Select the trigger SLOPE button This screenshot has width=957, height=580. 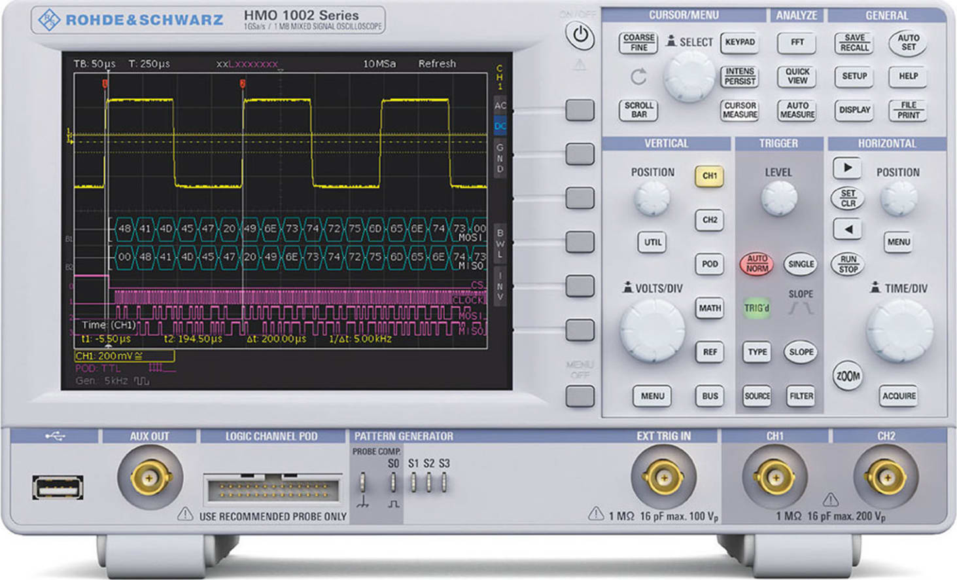[x=801, y=352]
